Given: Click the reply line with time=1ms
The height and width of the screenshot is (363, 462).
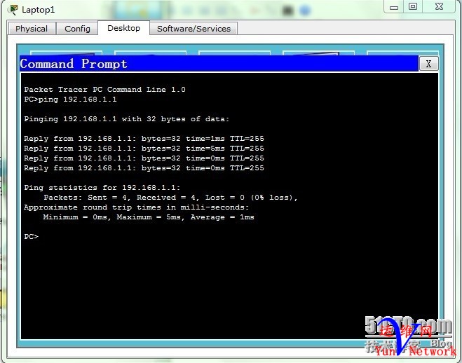Looking at the screenshot, I should click(144, 139).
